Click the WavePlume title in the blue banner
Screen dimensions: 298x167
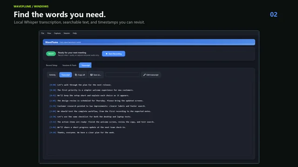(52, 42)
